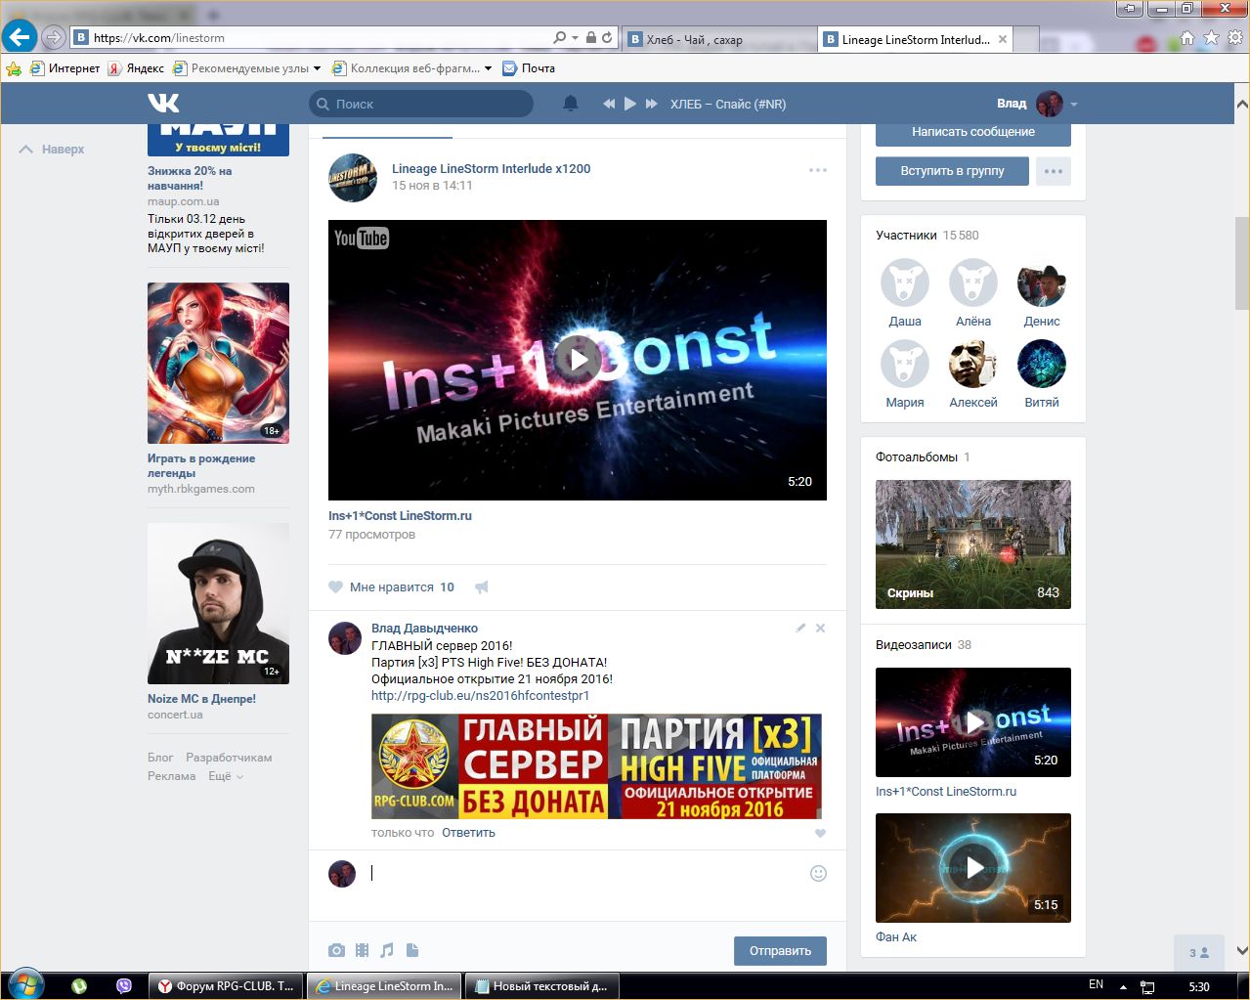
Task: Open the friends chat widget at bottom right
Action: point(1198,953)
